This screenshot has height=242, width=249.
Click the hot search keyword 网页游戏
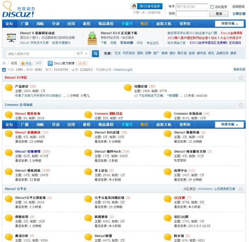point(129,53)
